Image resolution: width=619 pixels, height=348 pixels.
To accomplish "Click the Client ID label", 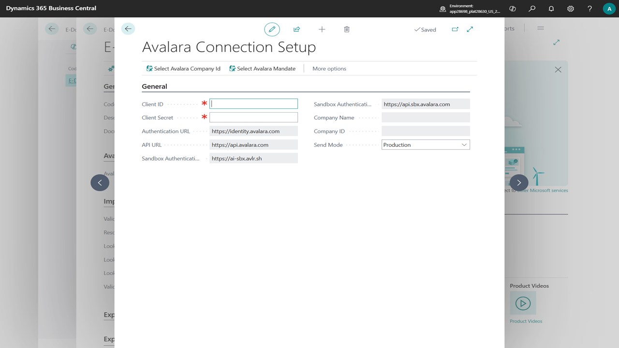I will [152, 104].
